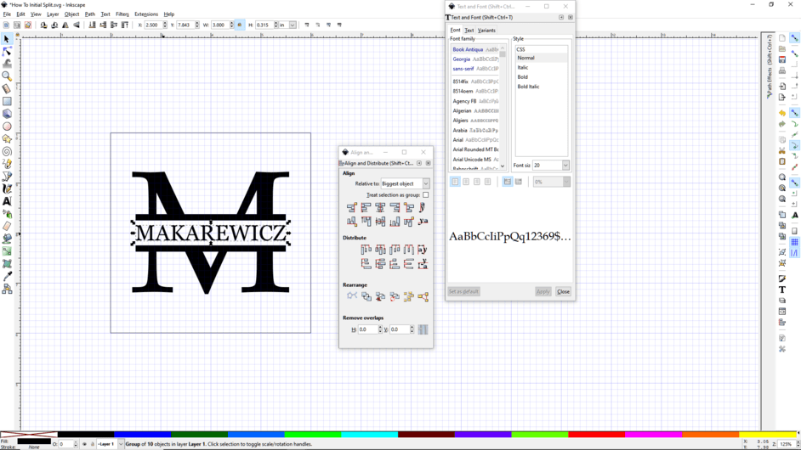This screenshot has height=450, width=801.
Task: Select the Bezier pen tool
Action: click(x=7, y=176)
